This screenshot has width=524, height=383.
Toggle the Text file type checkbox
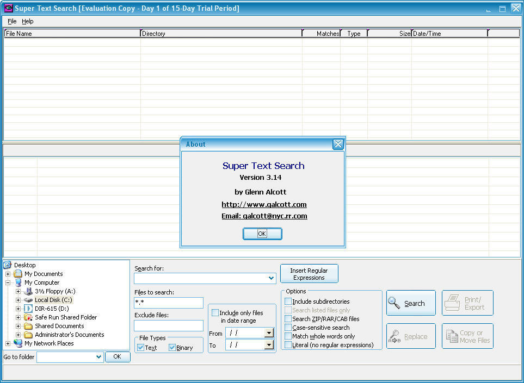click(141, 347)
